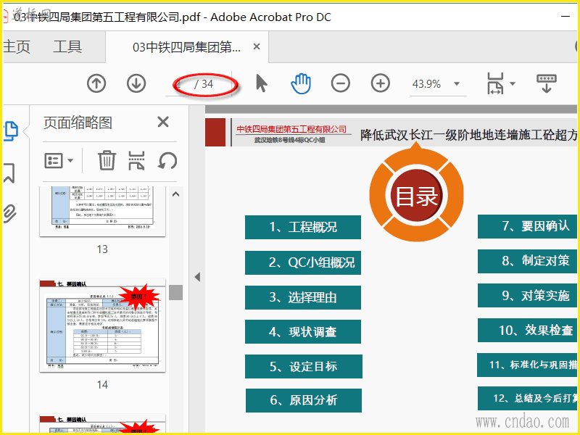580x435 pixels.
Task: Click the 3、选择理由 contents button
Action: click(x=303, y=297)
